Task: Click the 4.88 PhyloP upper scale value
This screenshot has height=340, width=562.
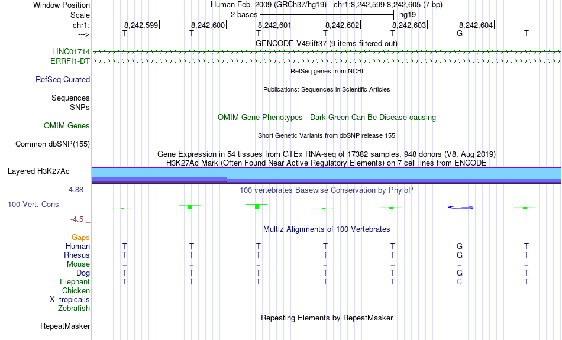Action: [x=76, y=190]
